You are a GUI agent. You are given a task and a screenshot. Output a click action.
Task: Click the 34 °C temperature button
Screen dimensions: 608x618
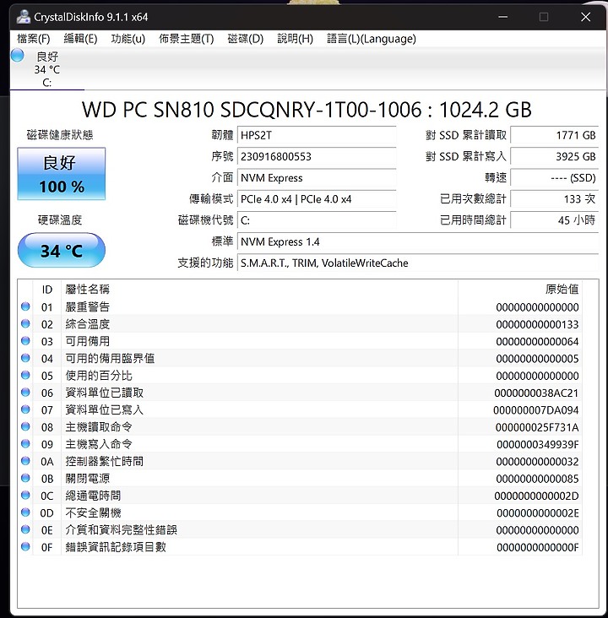(x=62, y=250)
